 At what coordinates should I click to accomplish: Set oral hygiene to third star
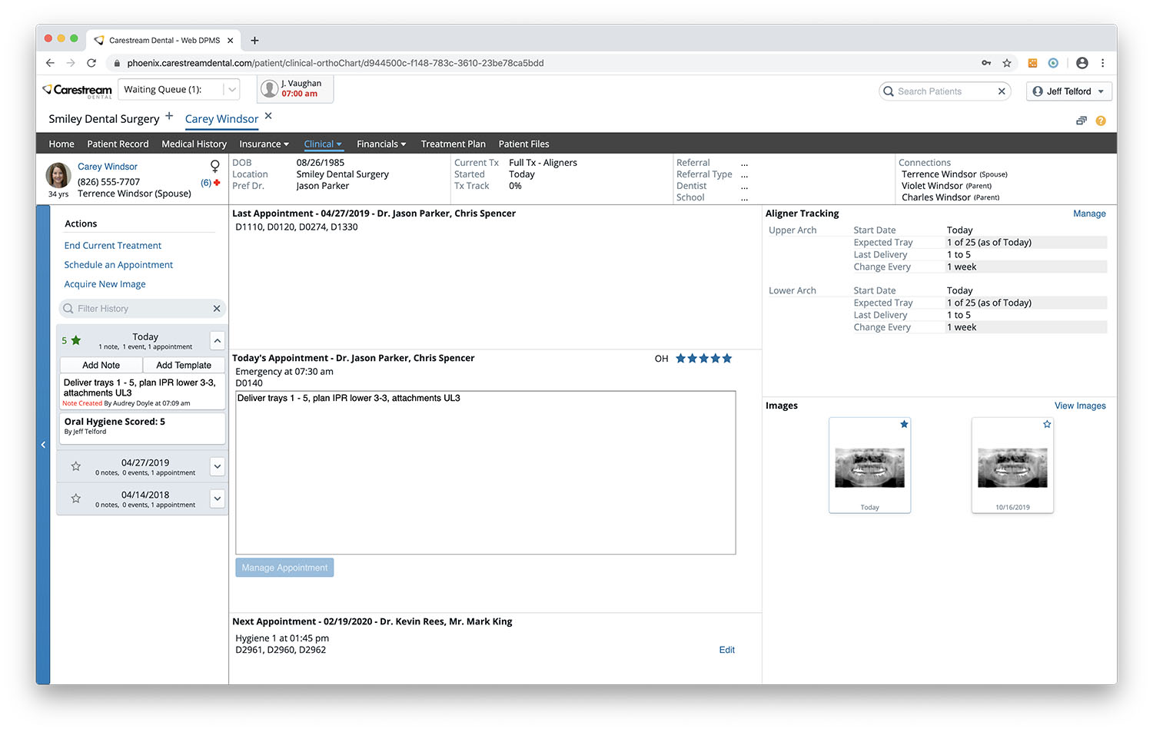click(x=703, y=359)
